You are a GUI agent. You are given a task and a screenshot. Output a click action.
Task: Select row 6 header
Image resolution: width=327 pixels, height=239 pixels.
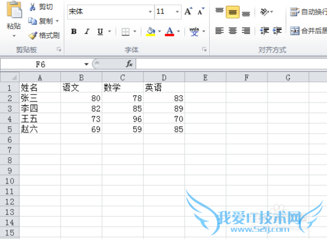tap(10, 140)
